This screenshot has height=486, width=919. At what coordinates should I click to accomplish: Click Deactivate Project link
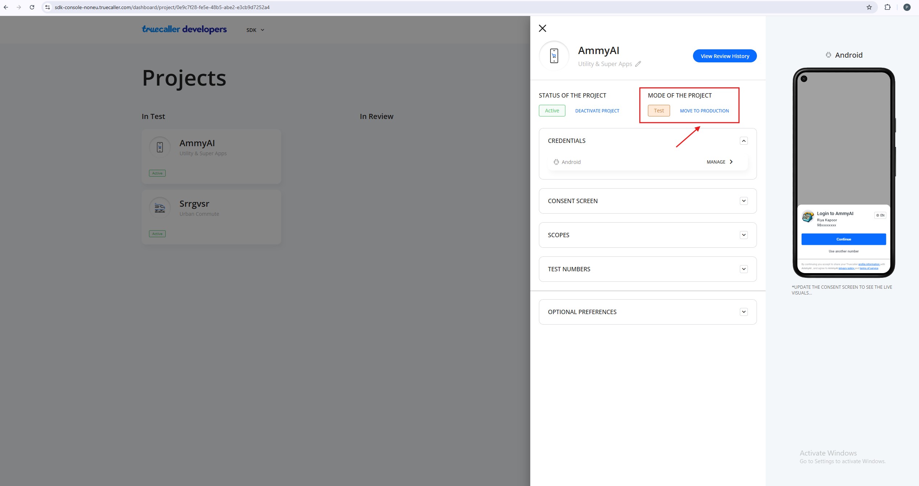597,111
